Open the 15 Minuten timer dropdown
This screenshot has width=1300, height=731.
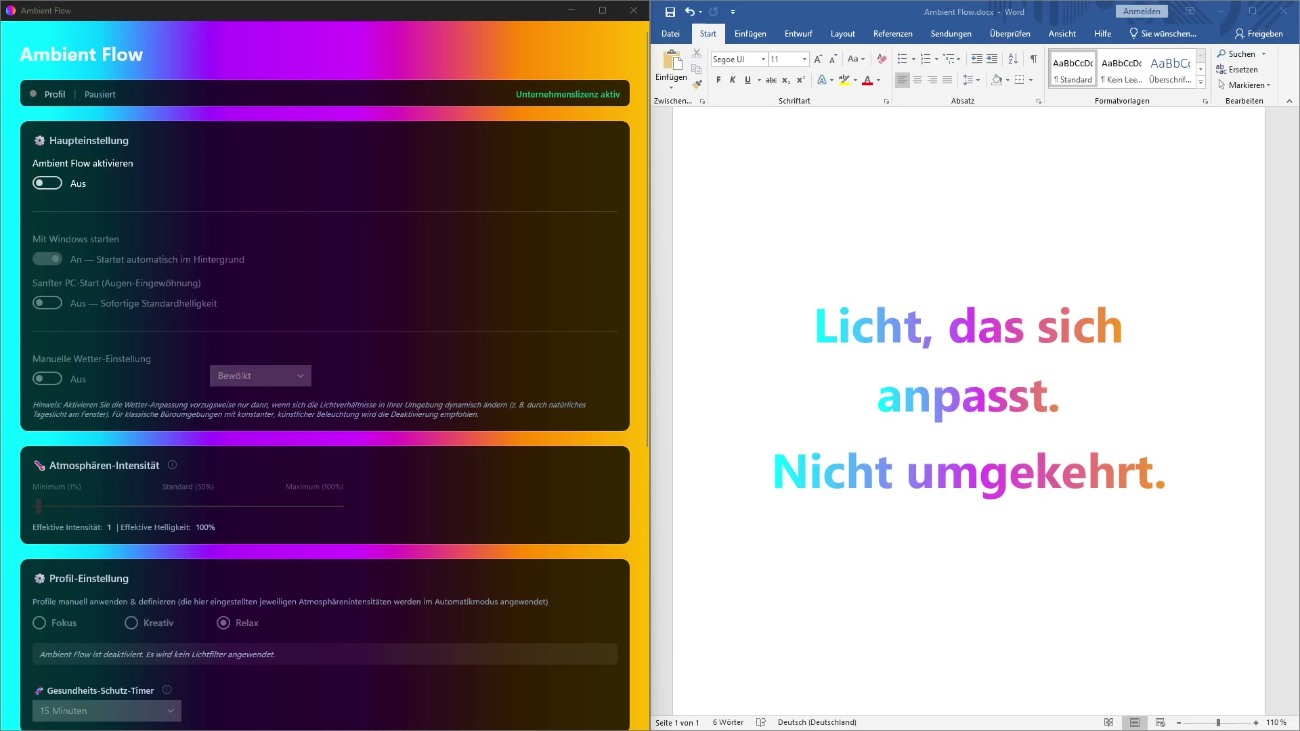tap(107, 711)
